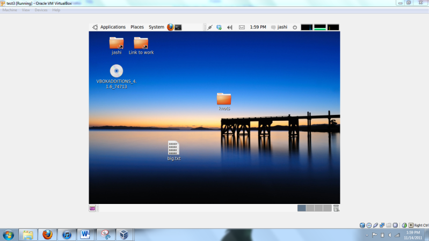This screenshot has height=241, width=429.
Task: Click VirtualBox USB devices indicator
Action: (x=375, y=225)
